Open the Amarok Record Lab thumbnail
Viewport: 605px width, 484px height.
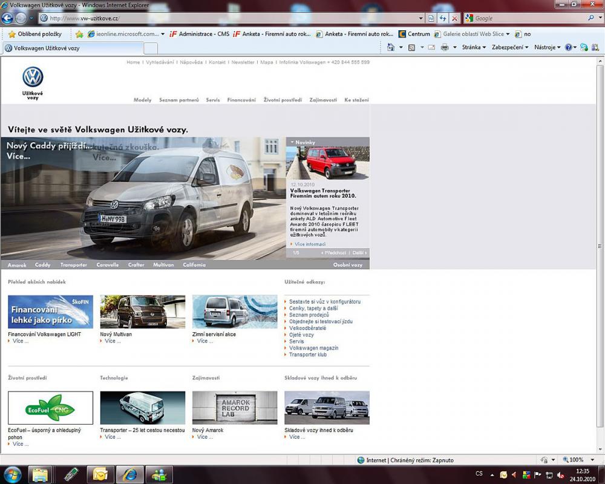pyautogui.click(x=235, y=408)
